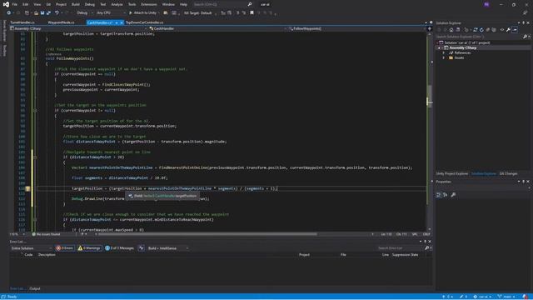This screenshot has height=300, width=533.
Task: Click the Project column header in Error List
Action: 304,255
